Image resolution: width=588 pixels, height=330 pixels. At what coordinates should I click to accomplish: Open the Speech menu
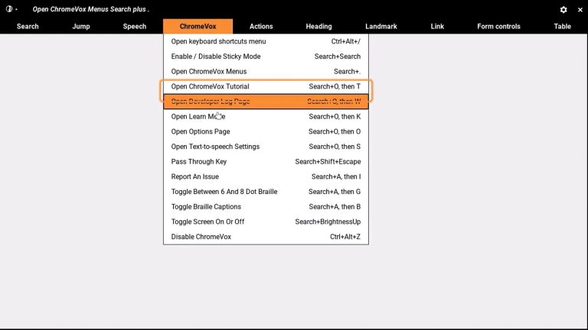[x=135, y=27]
